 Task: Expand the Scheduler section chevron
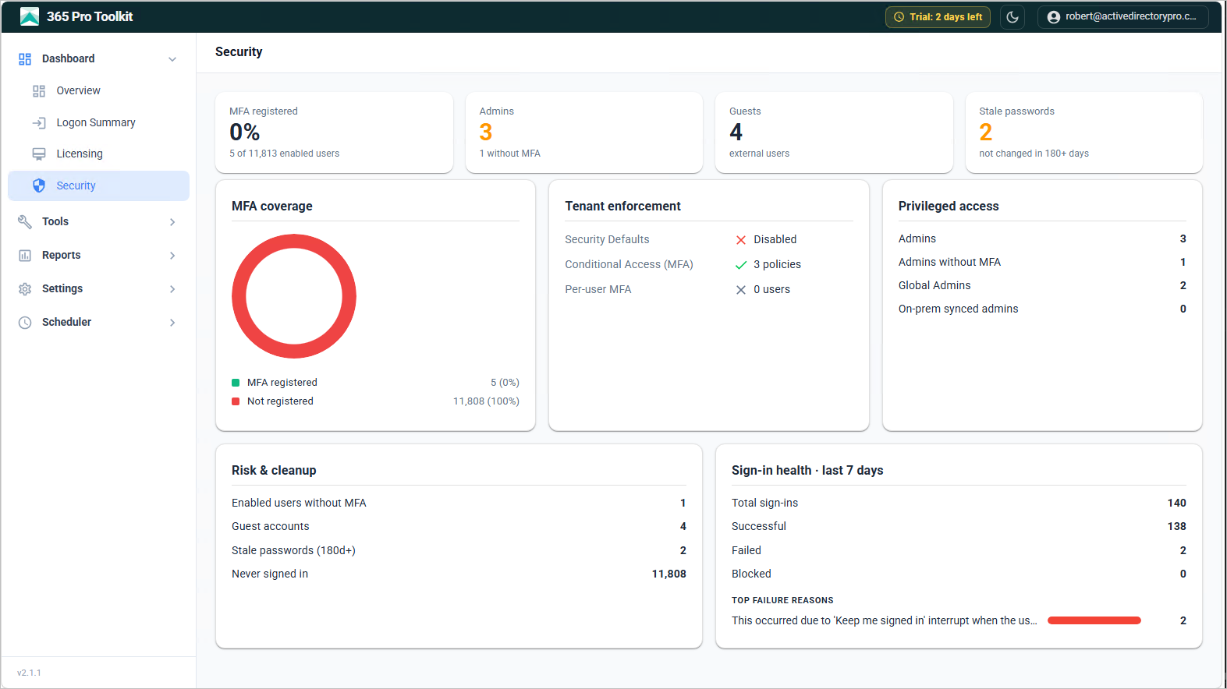(172, 323)
